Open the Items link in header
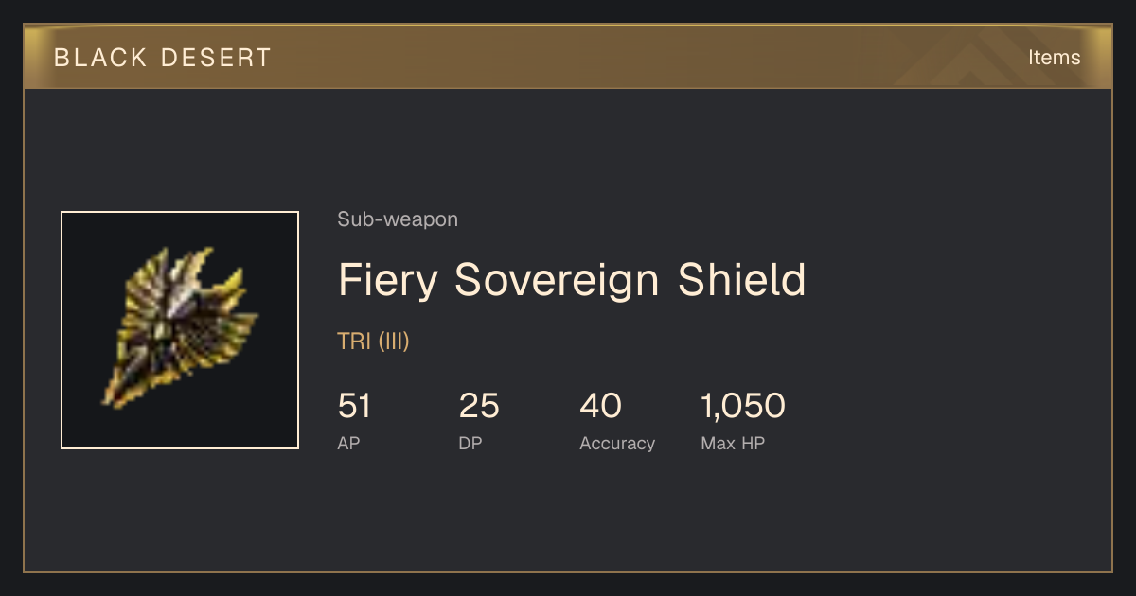Screen dimensions: 1136x596 (1054, 58)
